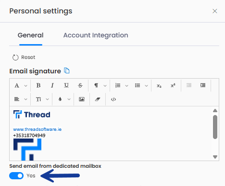Select the General tab
This screenshot has width=225, height=186.
(x=31, y=35)
